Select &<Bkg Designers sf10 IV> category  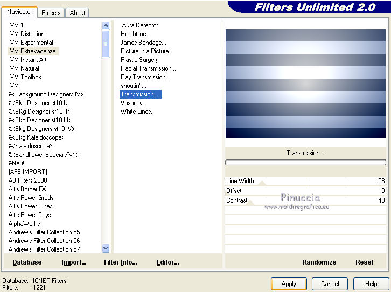pyautogui.click(x=41, y=129)
